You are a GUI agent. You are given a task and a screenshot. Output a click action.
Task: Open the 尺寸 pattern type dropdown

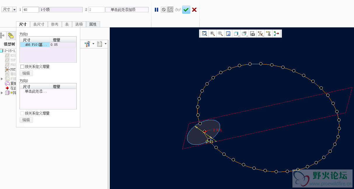(9, 10)
